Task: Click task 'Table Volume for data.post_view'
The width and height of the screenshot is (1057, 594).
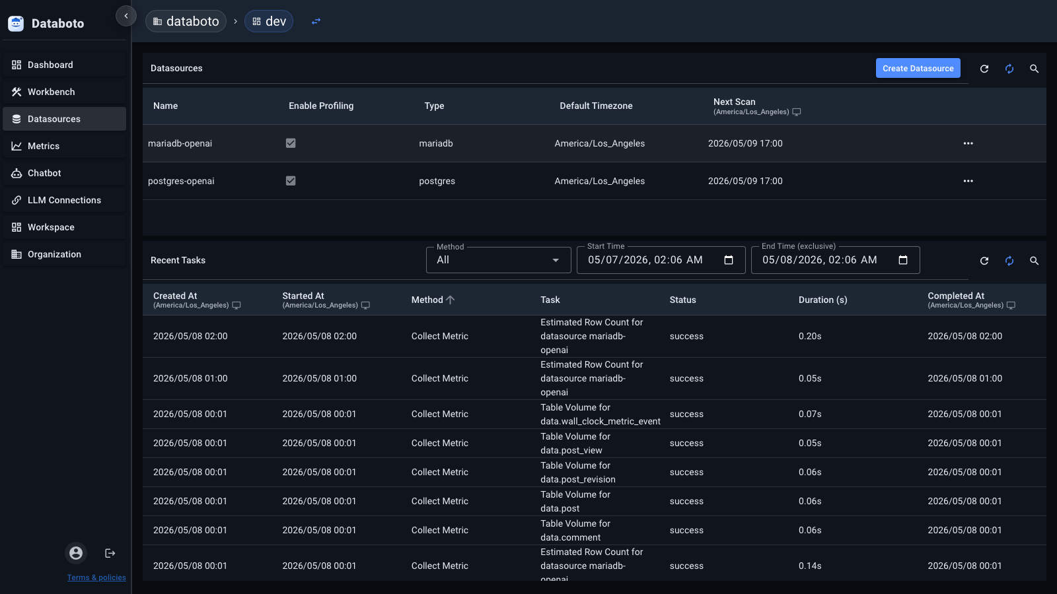Action: [575, 444]
